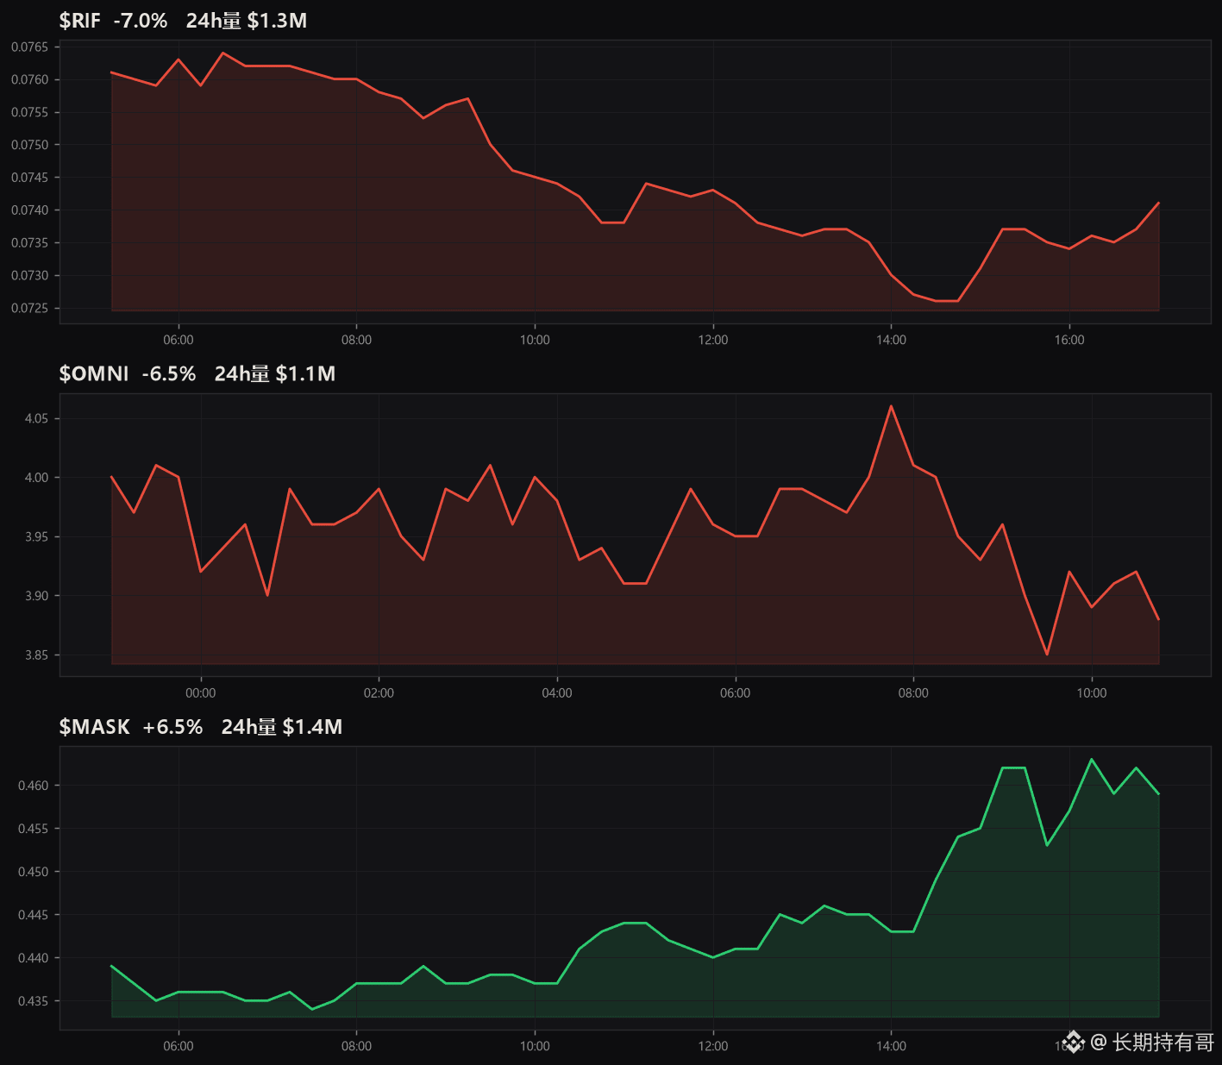Viewport: 1222px width, 1065px height.
Task: Select the 0.435 price tick
Action: pyautogui.click(x=34, y=1001)
